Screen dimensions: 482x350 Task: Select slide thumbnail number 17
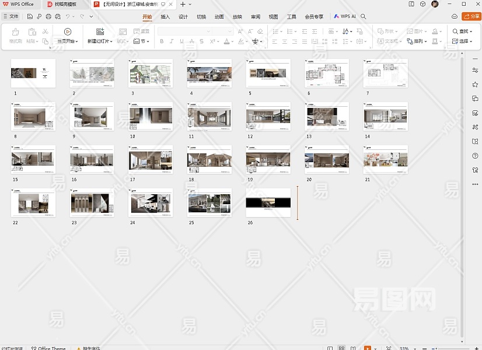pyautogui.click(x=151, y=159)
